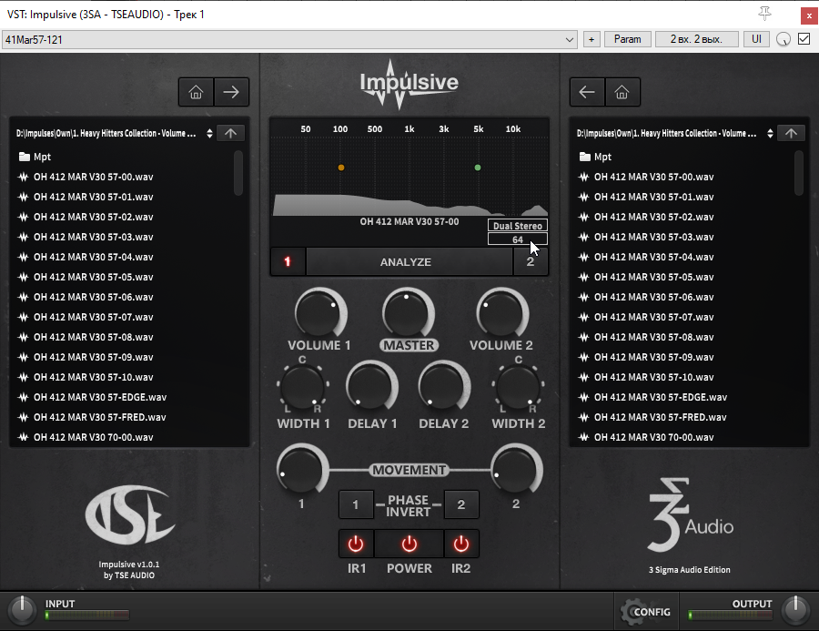Screen dimensions: 819x631
Task: Open the preset dropdown 41Mar57-121
Action: (289, 40)
